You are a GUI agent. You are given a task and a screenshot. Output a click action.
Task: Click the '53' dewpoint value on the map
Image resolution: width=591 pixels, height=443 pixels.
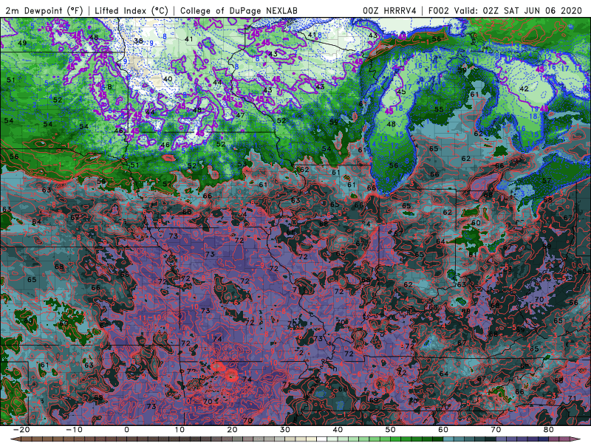[x=242, y=164]
